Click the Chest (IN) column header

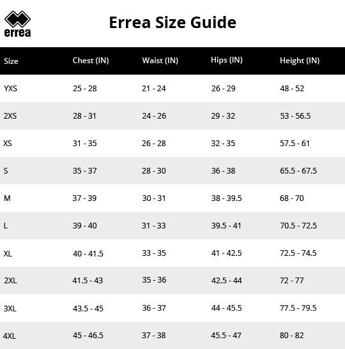91,61
